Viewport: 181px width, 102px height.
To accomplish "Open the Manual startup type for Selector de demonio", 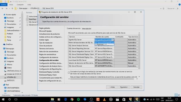I will (x=133, y=63).
